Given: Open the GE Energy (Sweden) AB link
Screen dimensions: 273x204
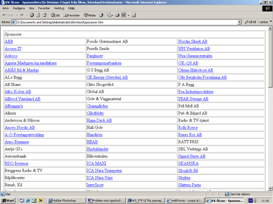Looking at the screenshot, I should pyautogui.click(x=107, y=78).
